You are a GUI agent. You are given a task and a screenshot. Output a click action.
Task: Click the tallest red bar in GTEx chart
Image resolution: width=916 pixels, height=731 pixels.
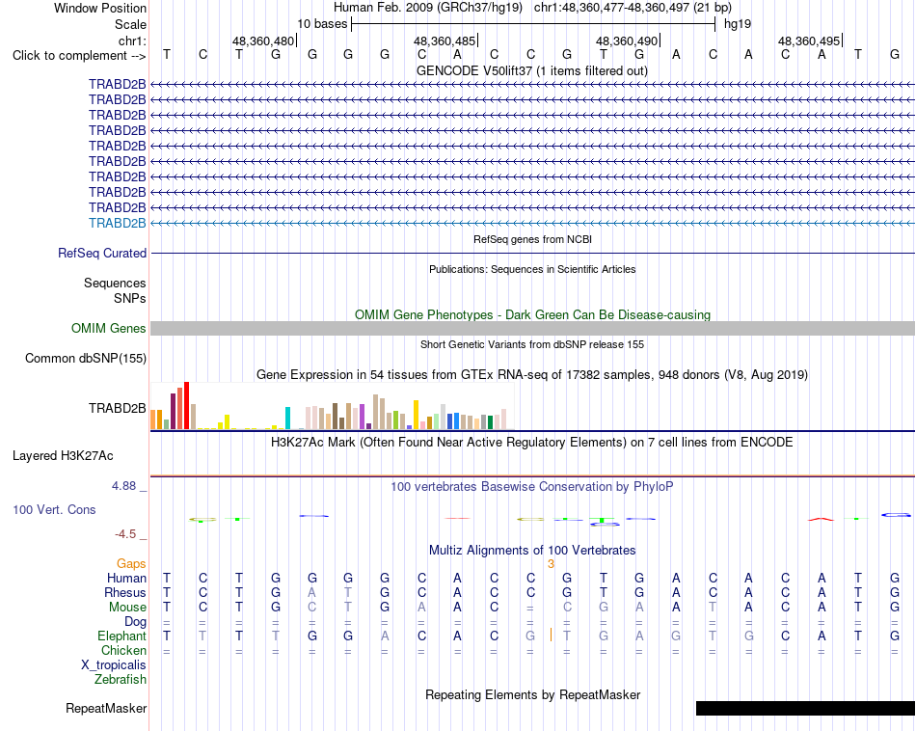(x=187, y=406)
